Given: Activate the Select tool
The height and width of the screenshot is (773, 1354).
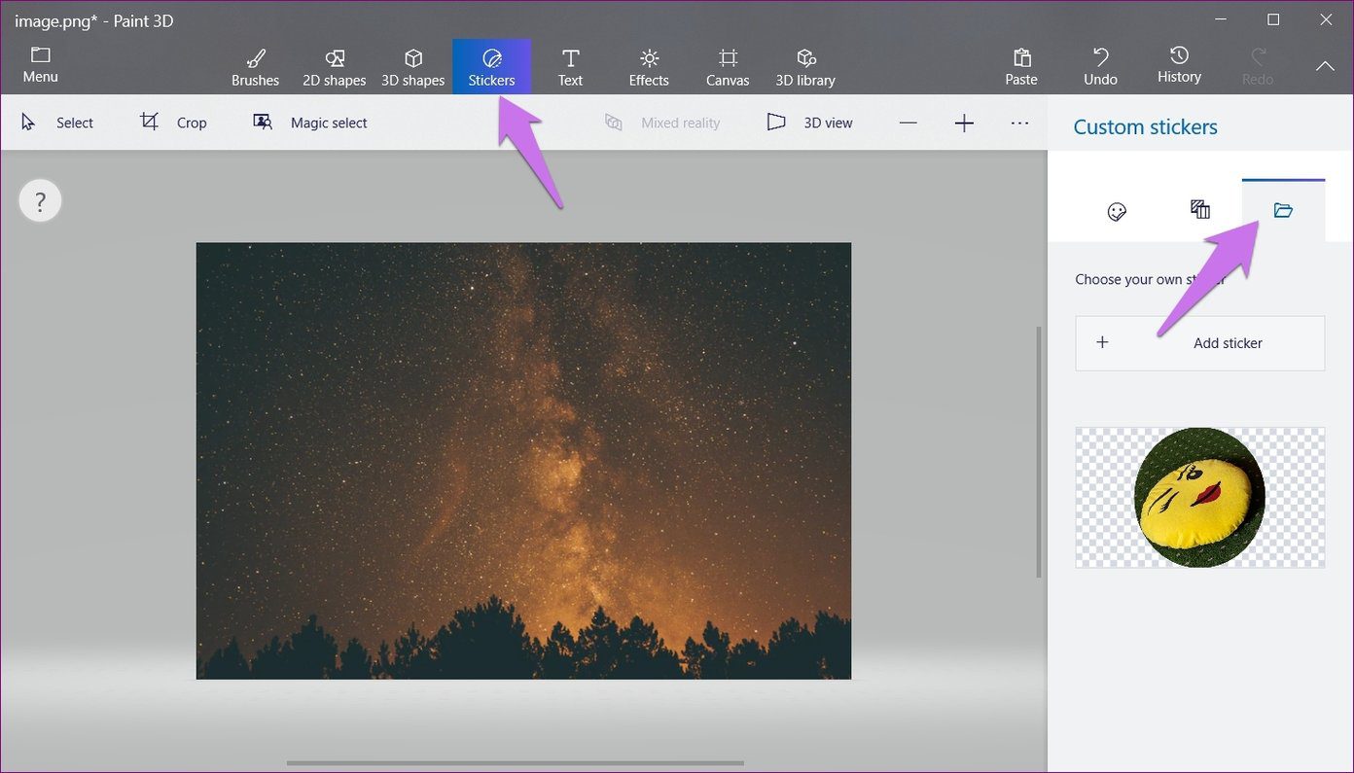Looking at the screenshot, I should coord(57,123).
